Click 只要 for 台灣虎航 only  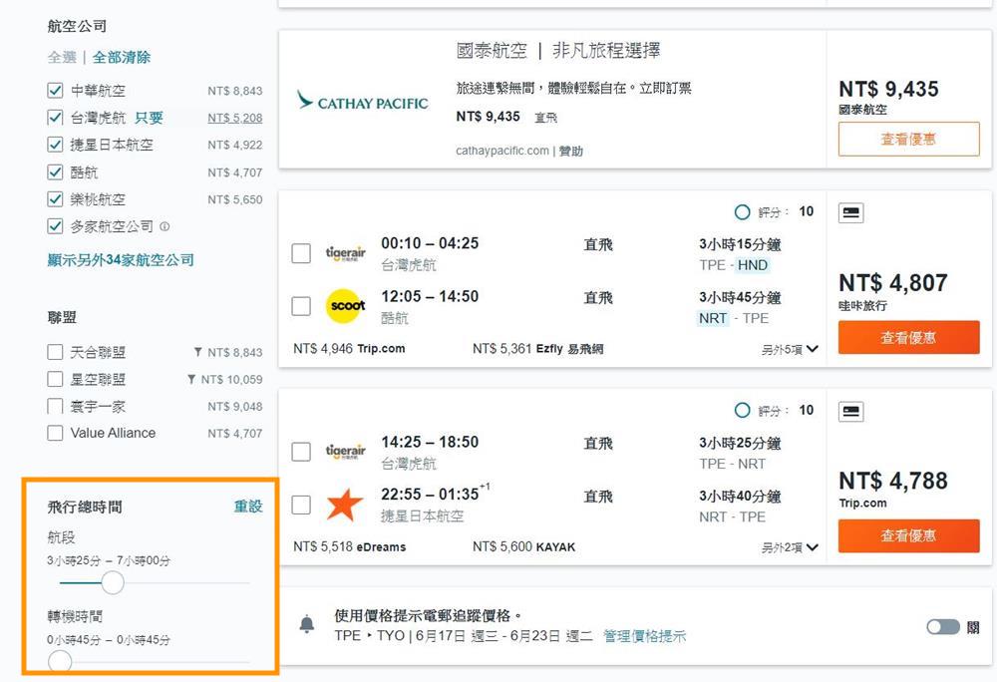click(149, 118)
